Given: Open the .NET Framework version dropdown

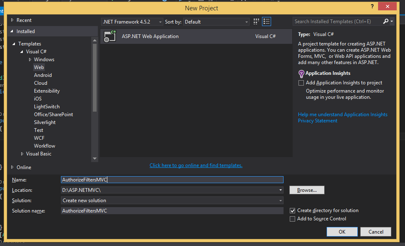Looking at the screenshot, I should click(x=132, y=22).
